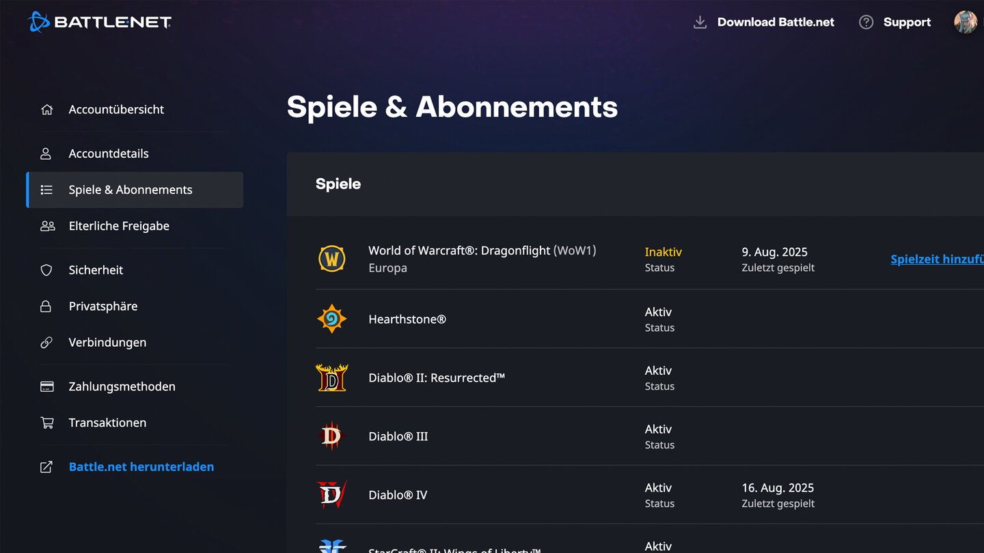Click the Diablo III game icon
Viewport: 984px width, 553px height.
[x=332, y=436]
